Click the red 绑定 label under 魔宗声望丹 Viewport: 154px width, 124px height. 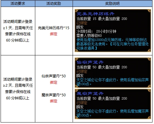pos(54,101)
